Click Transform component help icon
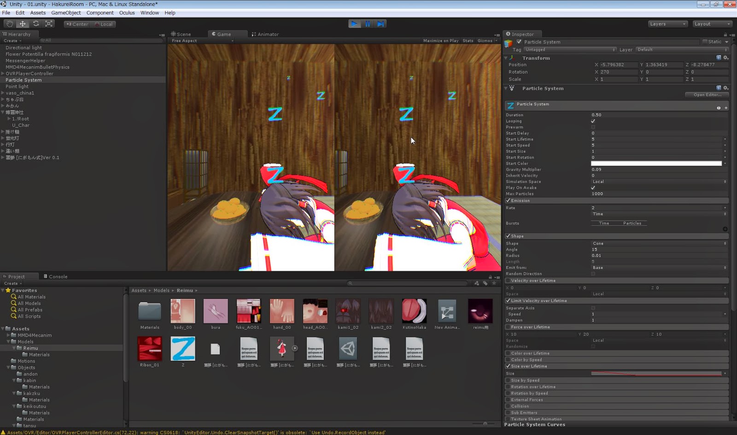The height and width of the screenshot is (435, 737). (719, 58)
